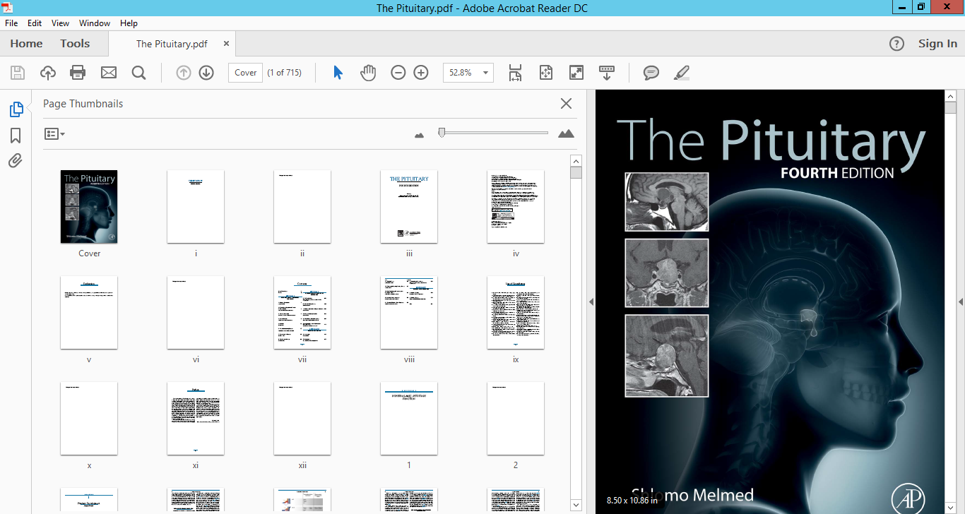This screenshot has width=965, height=514.
Task: Open the View menu
Action: pyautogui.click(x=61, y=23)
